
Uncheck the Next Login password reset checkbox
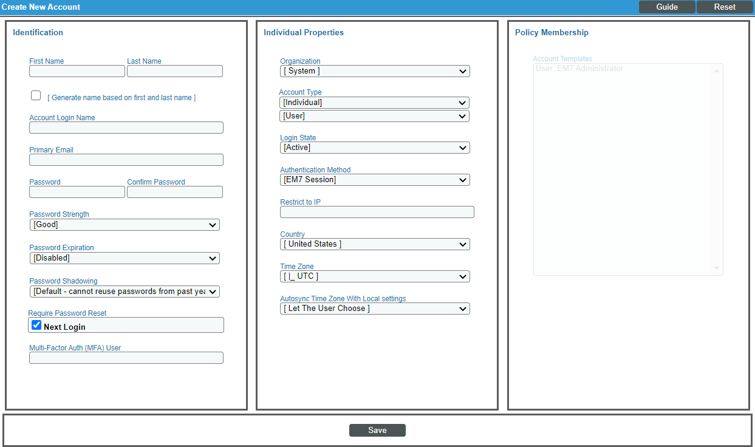[x=36, y=324]
